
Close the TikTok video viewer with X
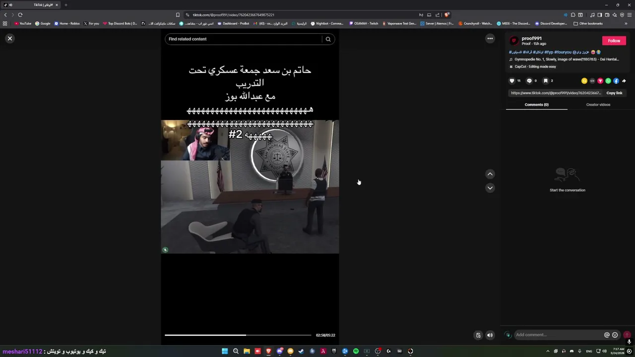(x=9, y=38)
